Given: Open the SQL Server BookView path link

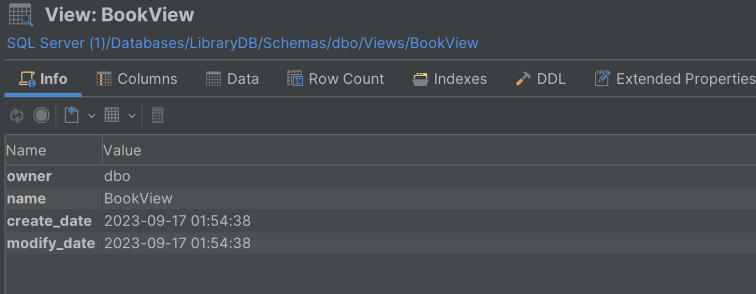Looking at the screenshot, I should 243,44.
